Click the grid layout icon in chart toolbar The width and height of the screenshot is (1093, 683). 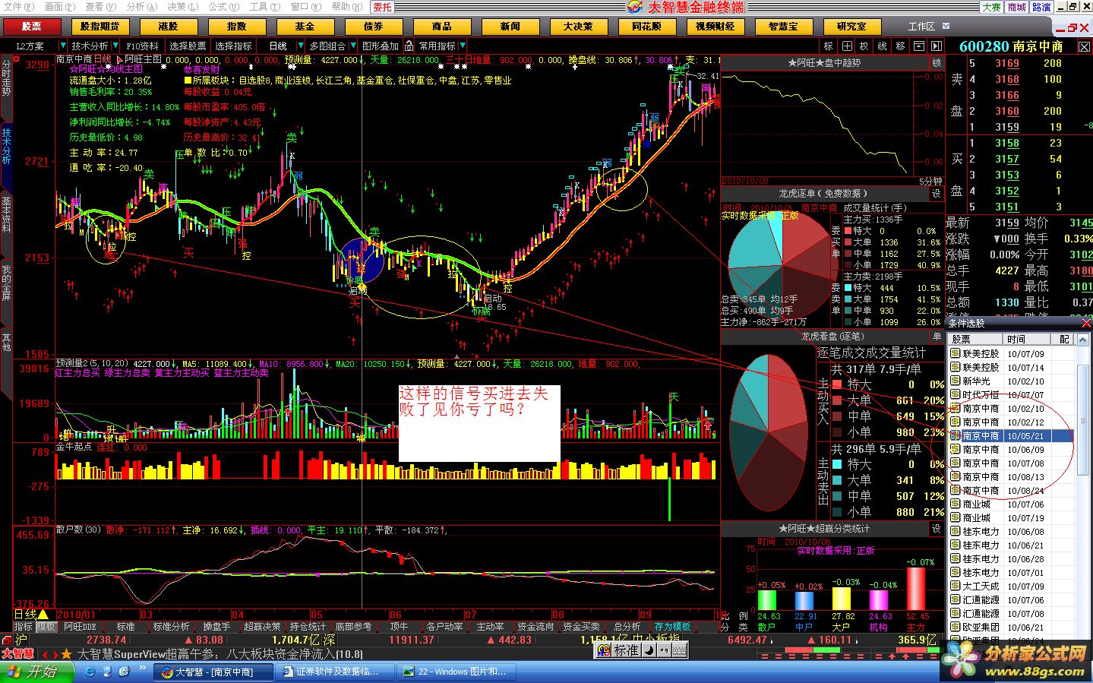point(847,46)
